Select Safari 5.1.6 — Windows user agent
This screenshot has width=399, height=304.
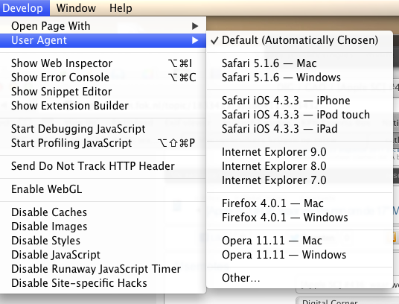(x=299, y=77)
